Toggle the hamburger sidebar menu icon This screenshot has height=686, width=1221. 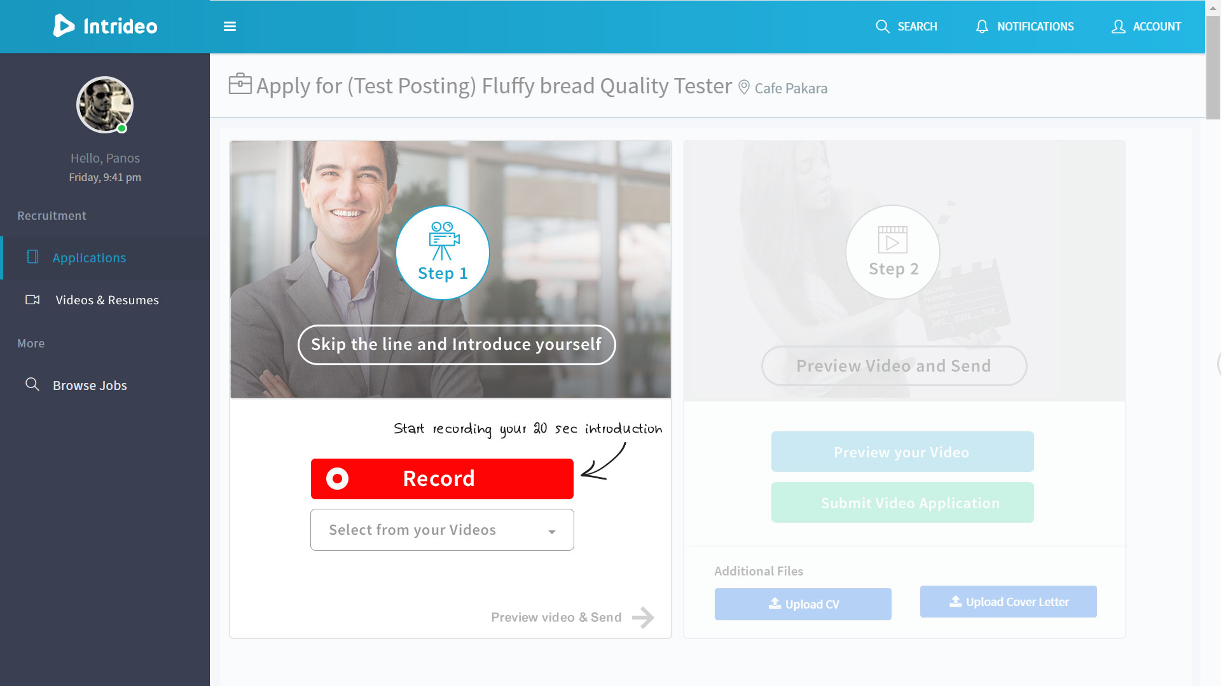230,27
